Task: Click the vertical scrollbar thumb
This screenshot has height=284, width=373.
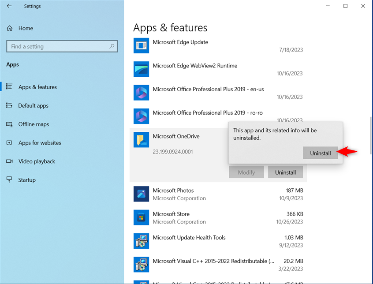Action: pos(371,135)
